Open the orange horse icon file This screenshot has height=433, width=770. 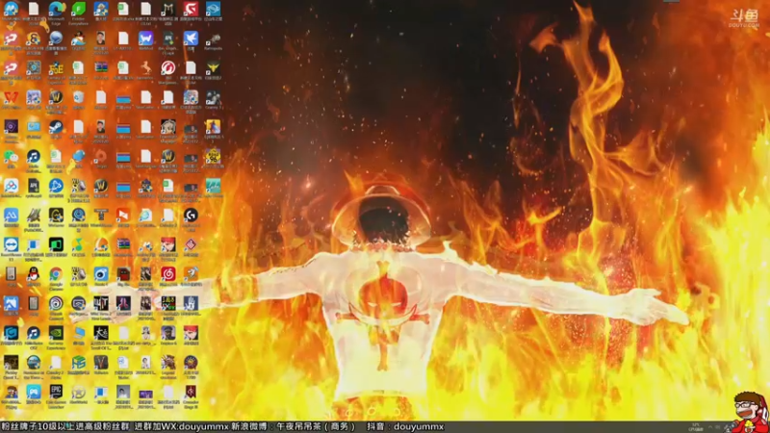(146, 67)
